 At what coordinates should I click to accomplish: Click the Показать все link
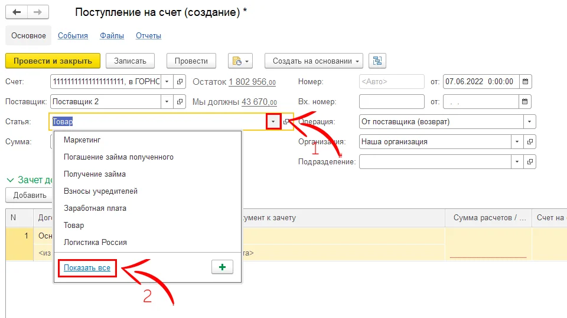click(87, 268)
